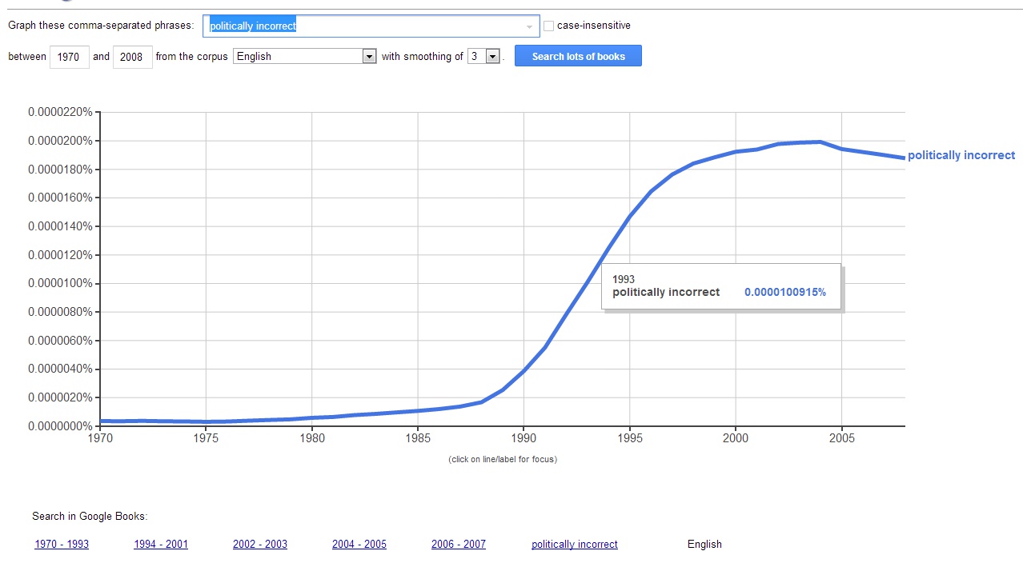Screen dimensions: 1023x563
Task: Click the graph line at year 1990
Action: (x=524, y=371)
